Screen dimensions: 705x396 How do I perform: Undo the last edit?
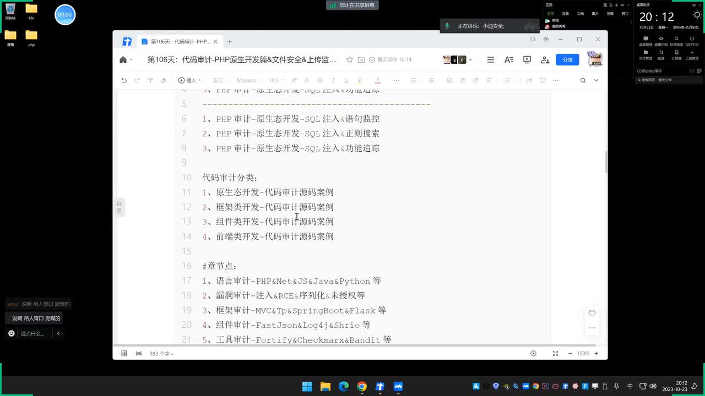pyautogui.click(x=124, y=80)
